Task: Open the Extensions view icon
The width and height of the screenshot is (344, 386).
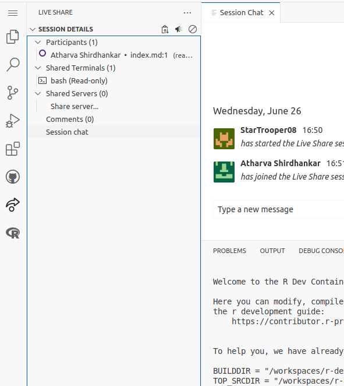Action: click(x=13, y=149)
